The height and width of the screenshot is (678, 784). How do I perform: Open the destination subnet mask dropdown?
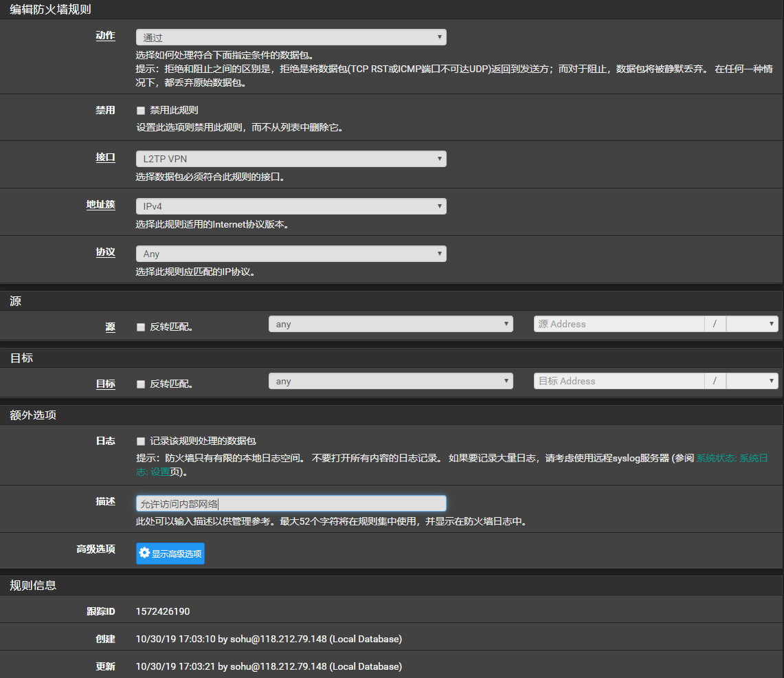click(752, 381)
